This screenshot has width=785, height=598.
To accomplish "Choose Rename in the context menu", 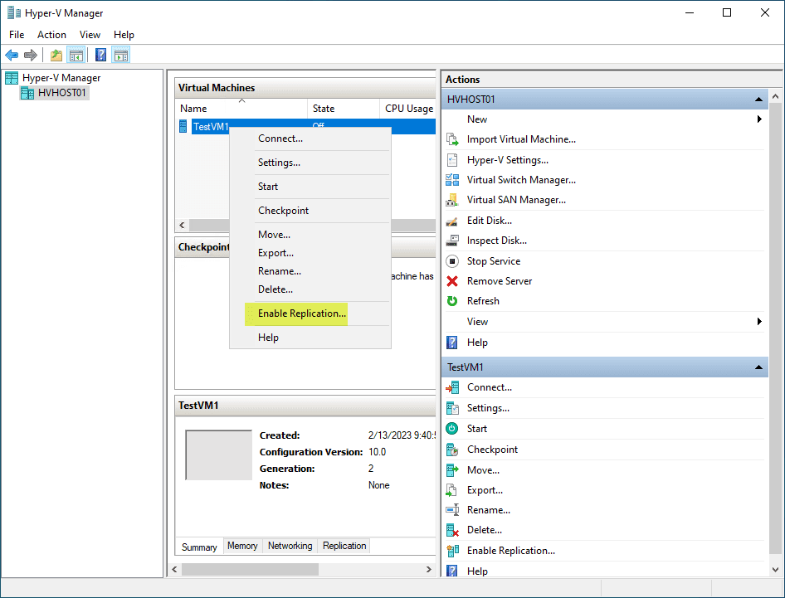I will click(x=310, y=271).
